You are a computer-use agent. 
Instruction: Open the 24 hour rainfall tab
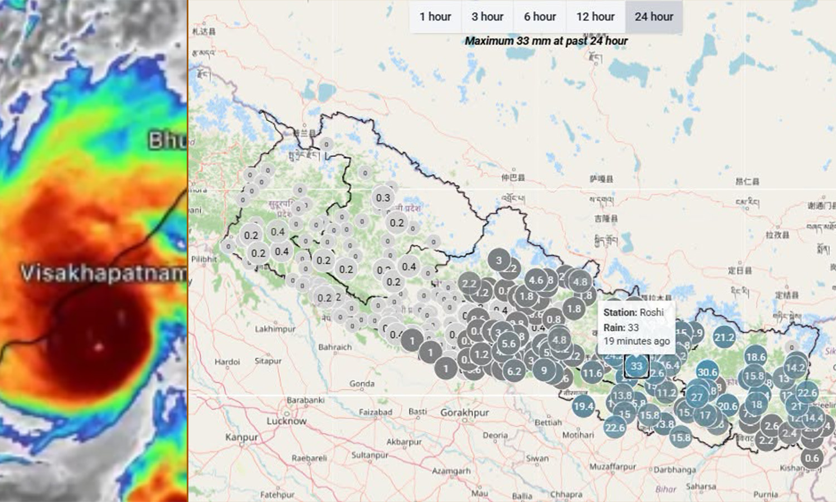point(654,17)
